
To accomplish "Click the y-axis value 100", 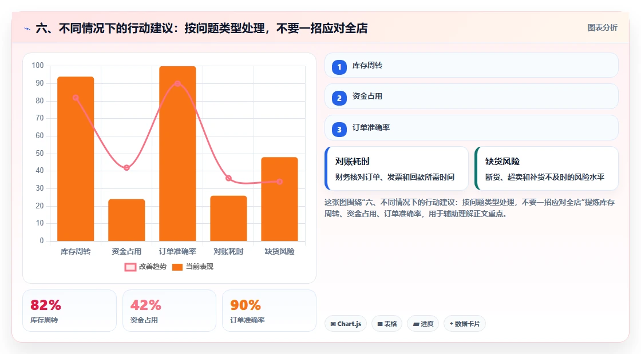I will pyautogui.click(x=38, y=66).
